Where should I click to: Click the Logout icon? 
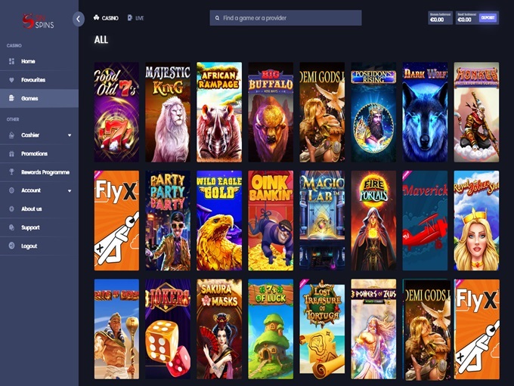11,245
